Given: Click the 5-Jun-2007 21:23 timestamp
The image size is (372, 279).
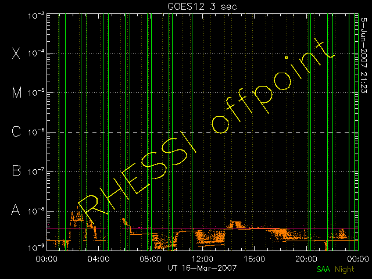Looking at the screenshot, I should 364,55.
